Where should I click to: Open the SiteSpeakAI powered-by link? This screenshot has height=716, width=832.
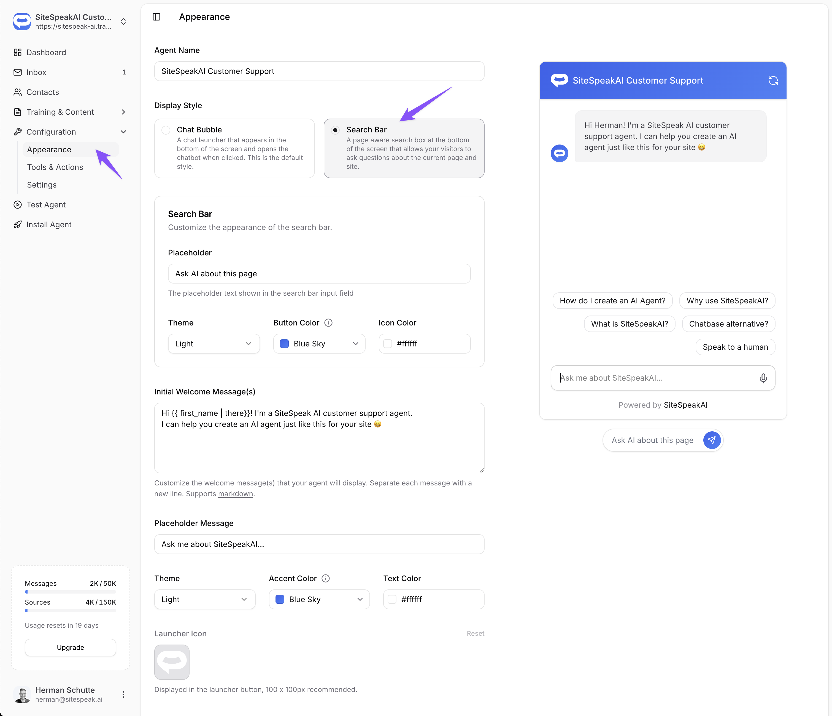coord(685,405)
